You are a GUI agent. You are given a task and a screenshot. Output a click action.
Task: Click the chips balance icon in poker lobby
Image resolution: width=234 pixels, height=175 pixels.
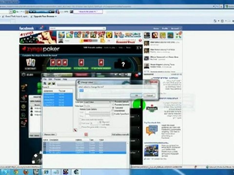click(x=23, y=75)
